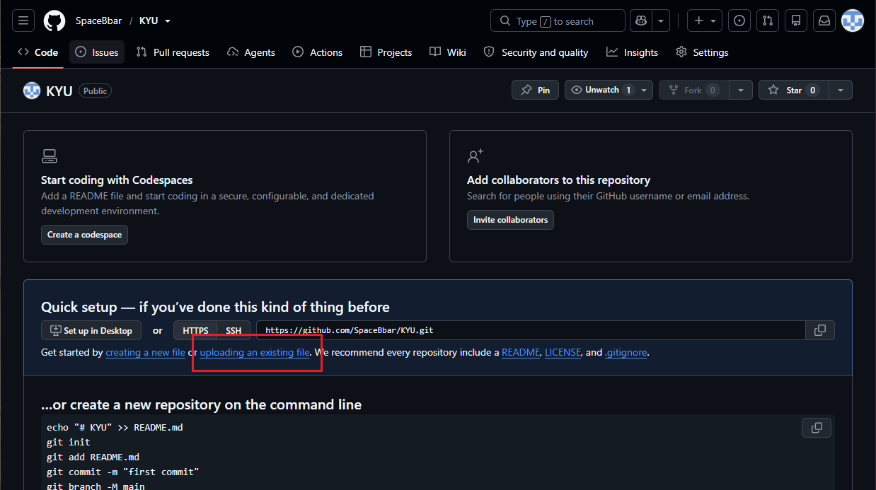
Task: Open the Issues icon in header
Action: (x=739, y=21)
